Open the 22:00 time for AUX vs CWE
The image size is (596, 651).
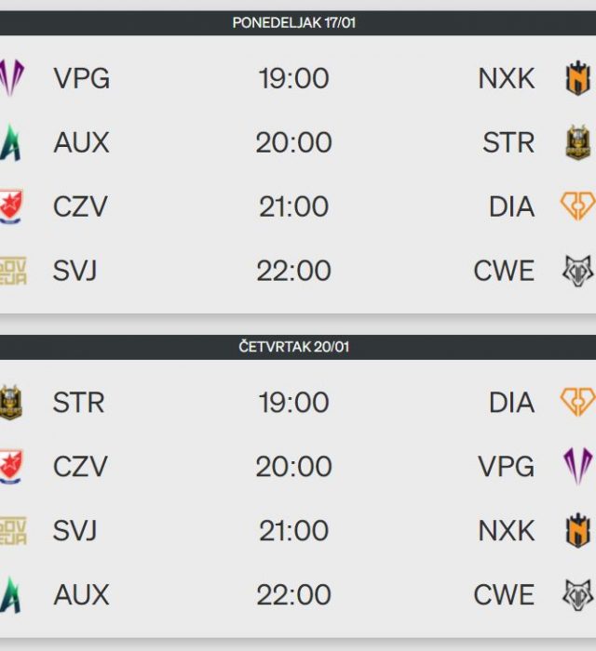(x=293, y=594)
